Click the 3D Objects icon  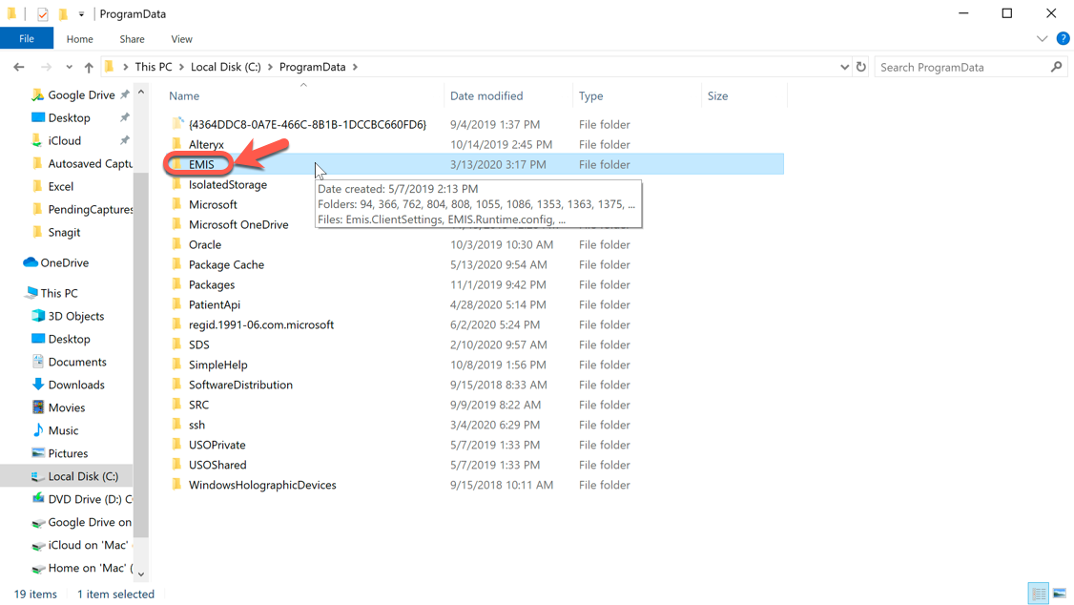click(37, 315)
